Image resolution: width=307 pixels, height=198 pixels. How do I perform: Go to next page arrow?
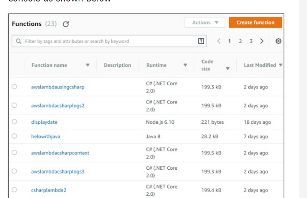pos(262,41)
